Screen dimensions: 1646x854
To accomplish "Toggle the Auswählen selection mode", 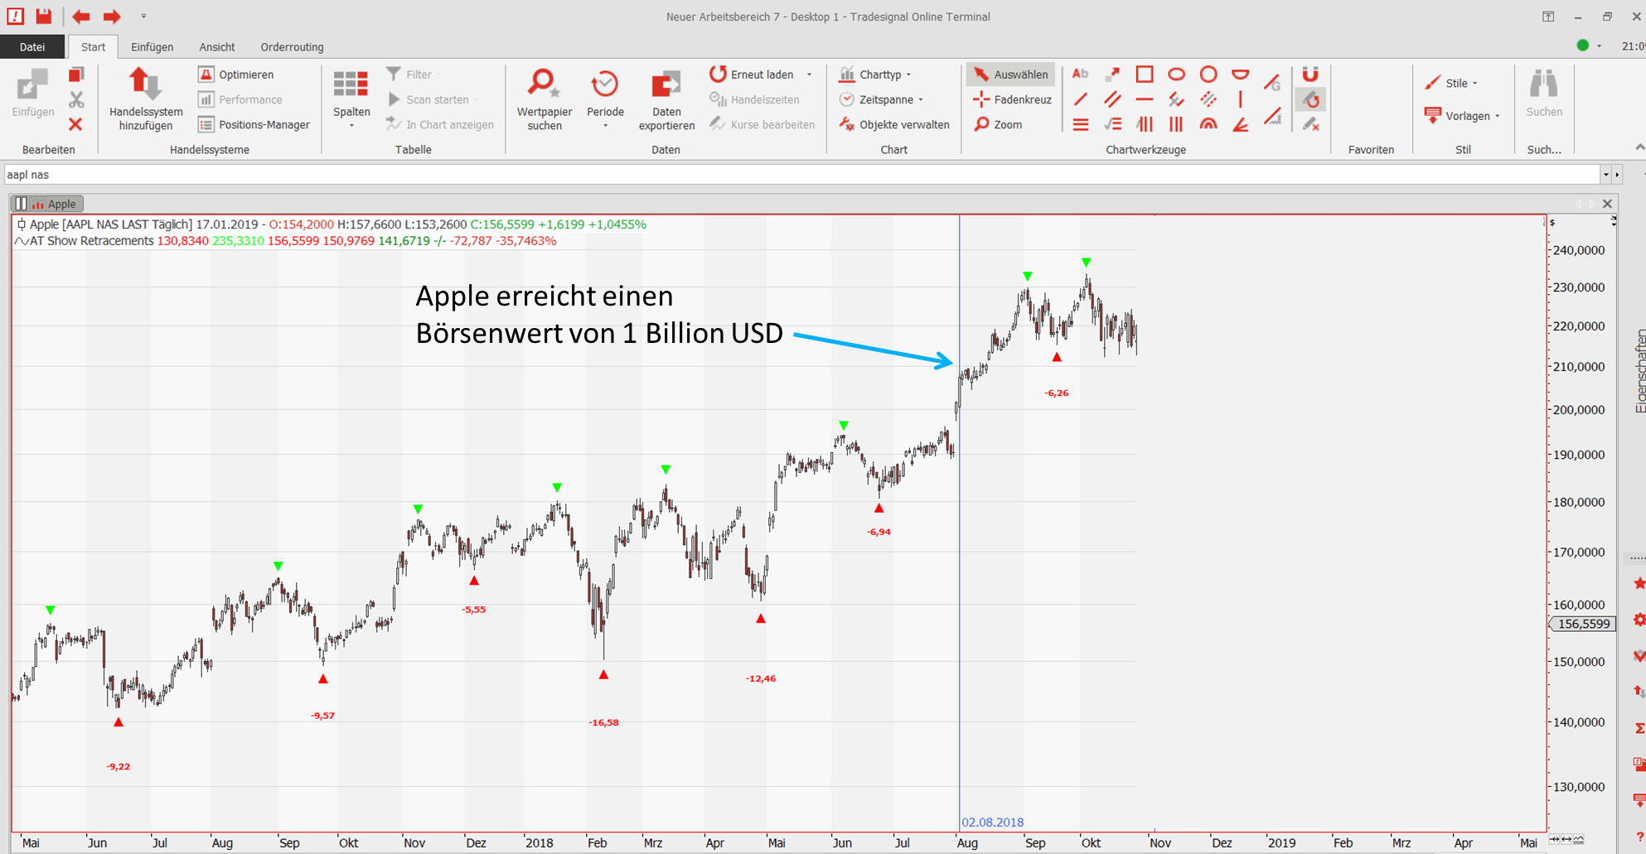I will [1011, 75].
